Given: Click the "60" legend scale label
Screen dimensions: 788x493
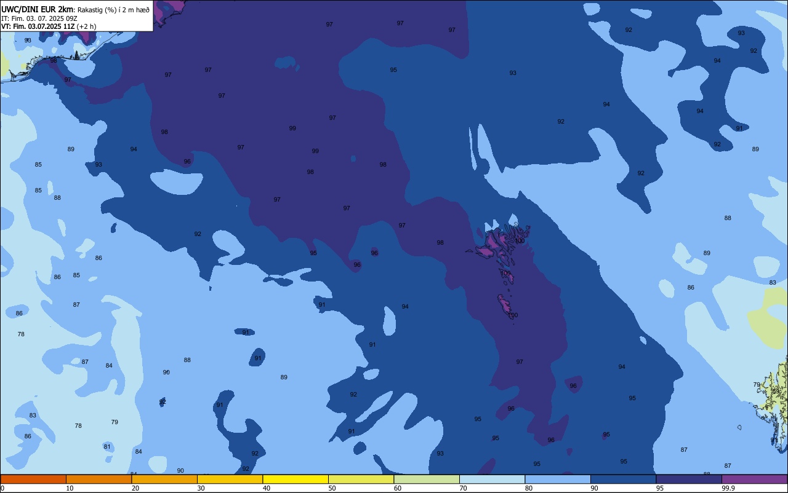Looking at the screenshot, I should [398, 488].
